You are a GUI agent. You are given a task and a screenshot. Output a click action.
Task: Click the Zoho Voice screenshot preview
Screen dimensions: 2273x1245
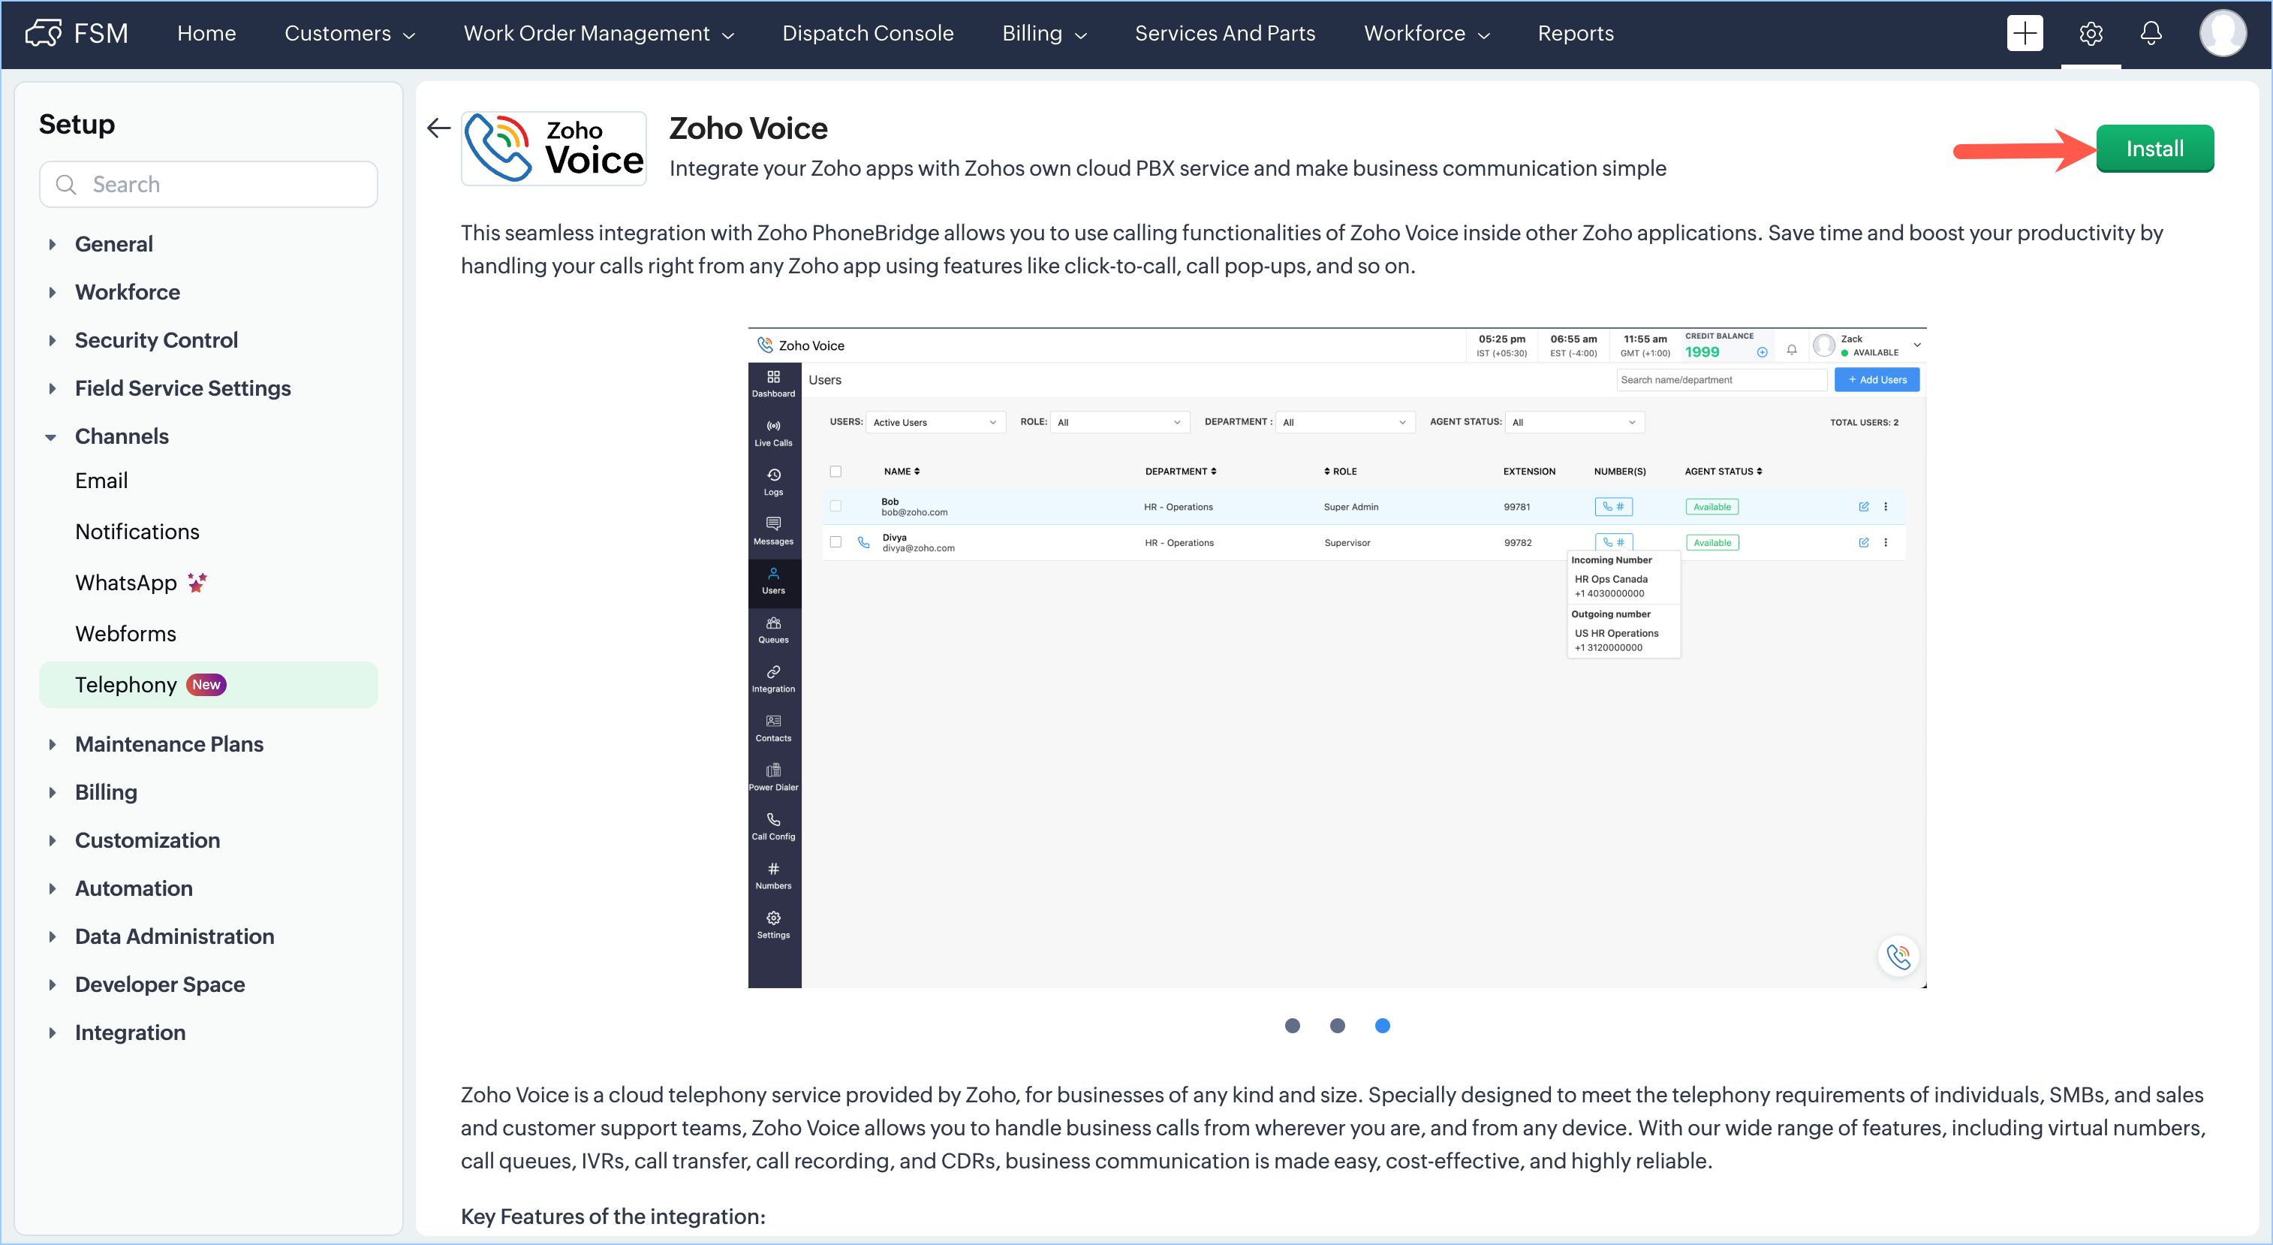[1337, 657]
